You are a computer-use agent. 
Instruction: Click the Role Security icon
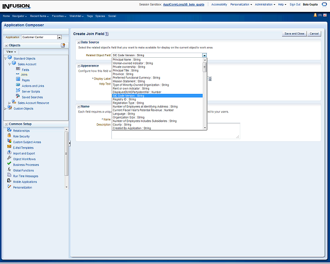[x=9, y=136]
